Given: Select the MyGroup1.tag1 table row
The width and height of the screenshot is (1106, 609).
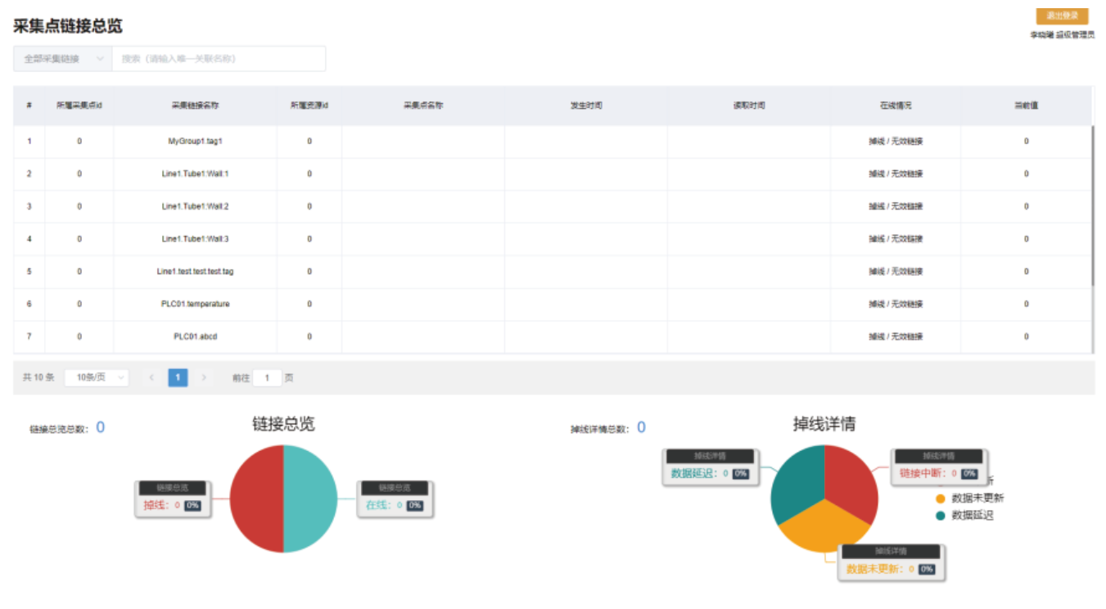Looking at the screenshot, I should pos(195,142).
